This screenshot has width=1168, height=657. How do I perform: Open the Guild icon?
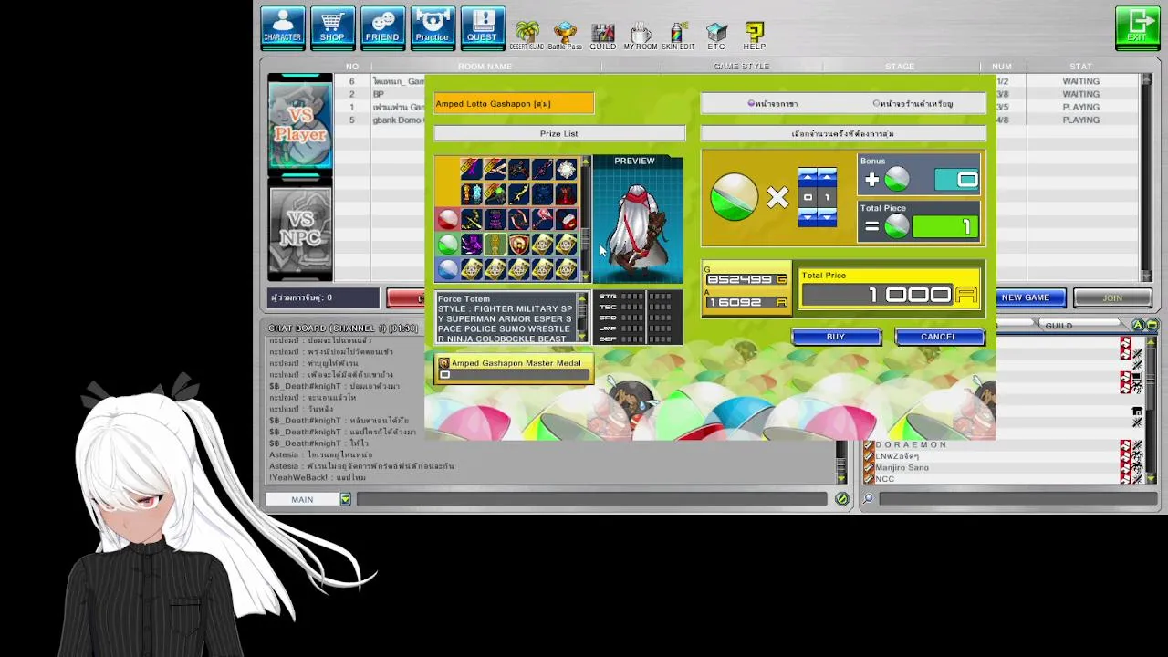click(x=602, y=35)
